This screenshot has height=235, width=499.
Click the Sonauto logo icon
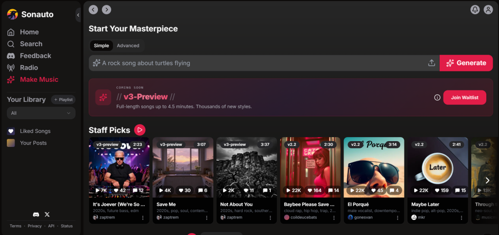[x=12, y=14]
